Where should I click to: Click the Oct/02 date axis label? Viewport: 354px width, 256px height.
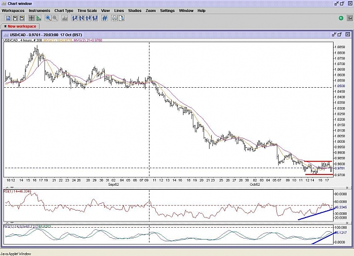coord(255,185)
